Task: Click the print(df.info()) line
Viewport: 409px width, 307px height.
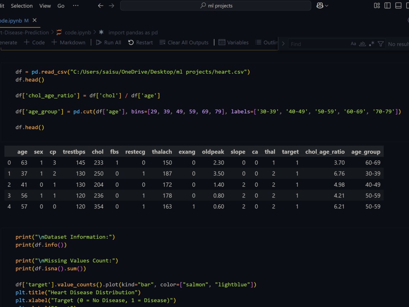Action: [41, 245]
